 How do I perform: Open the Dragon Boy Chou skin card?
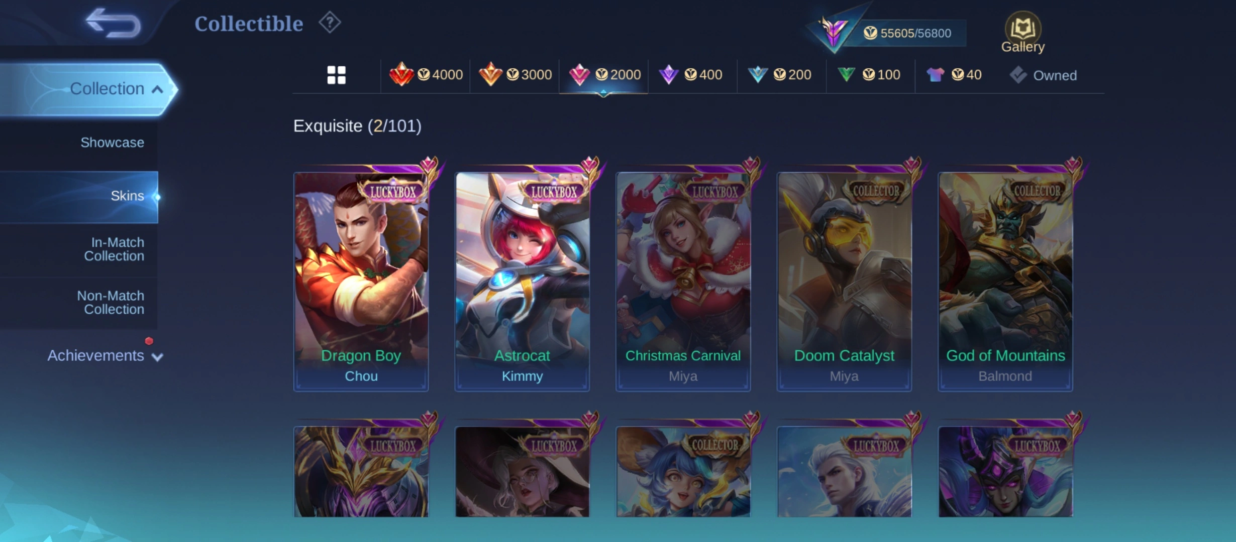pyautogui.click(x=361, y=281)
